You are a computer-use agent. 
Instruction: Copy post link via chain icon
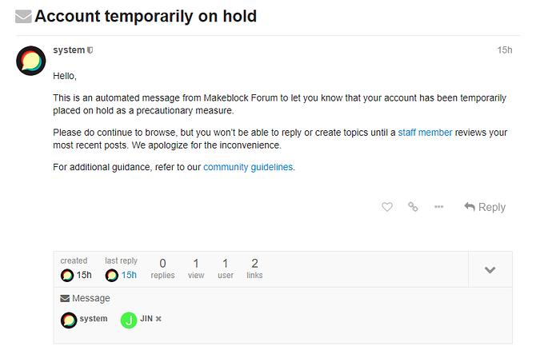click(x=413, y=207)
